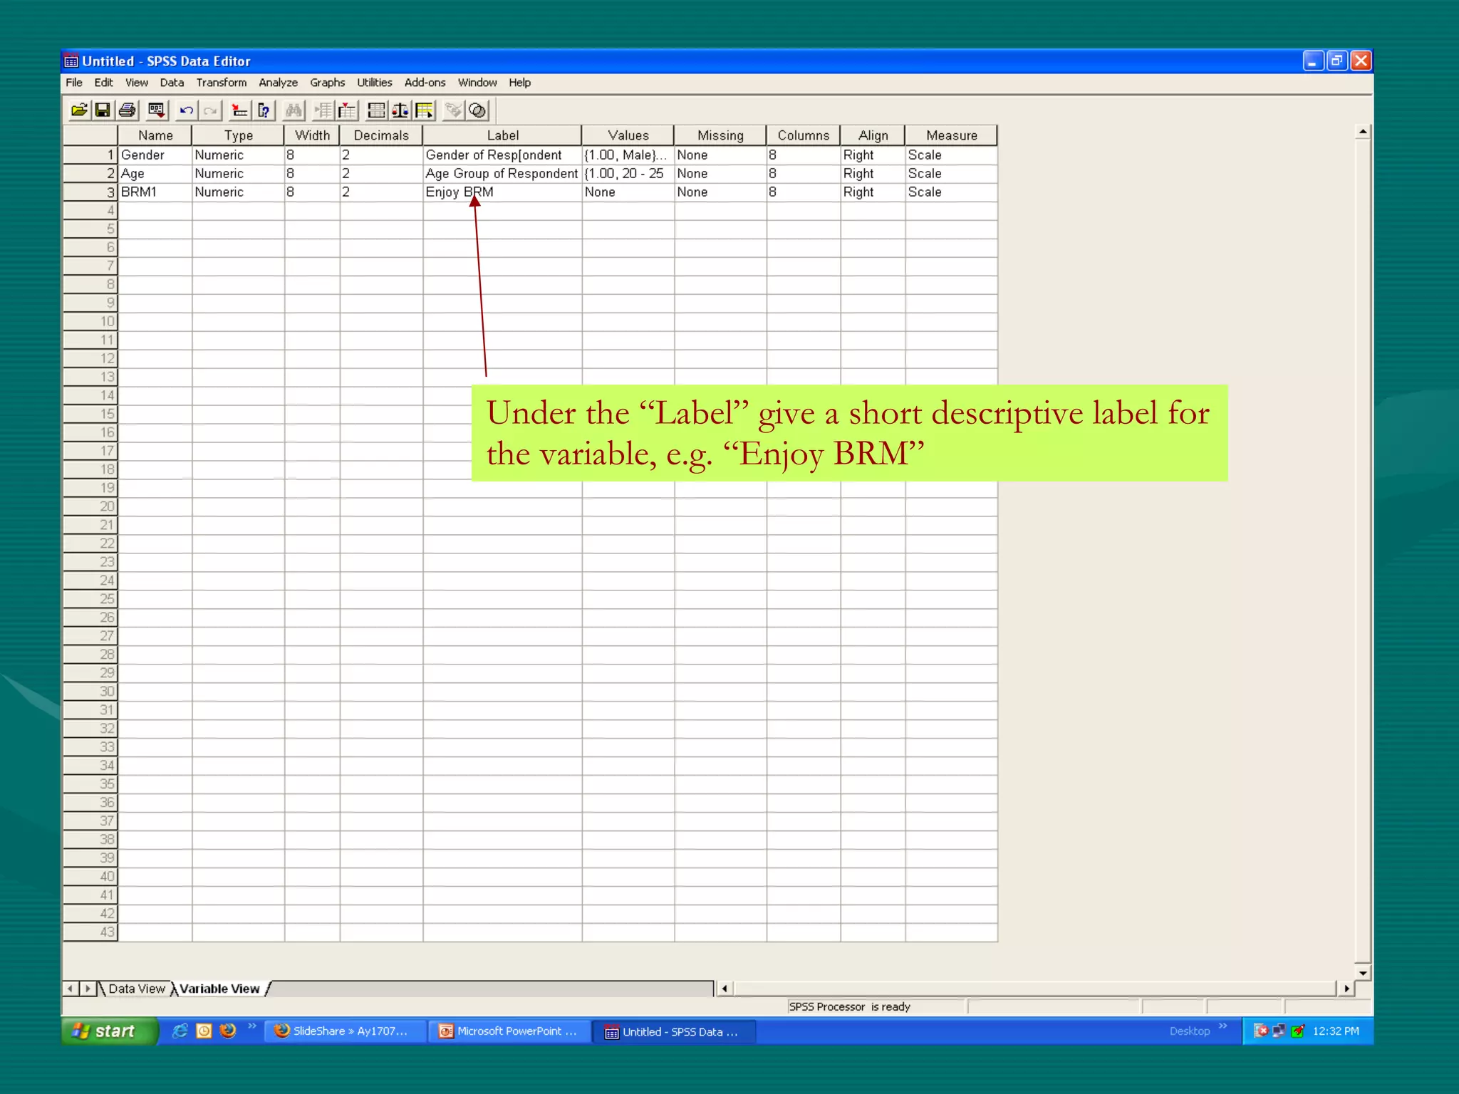Click the Windows start button
The width and height of the screenshot is (1459, 1094).
click(110, 1031)
